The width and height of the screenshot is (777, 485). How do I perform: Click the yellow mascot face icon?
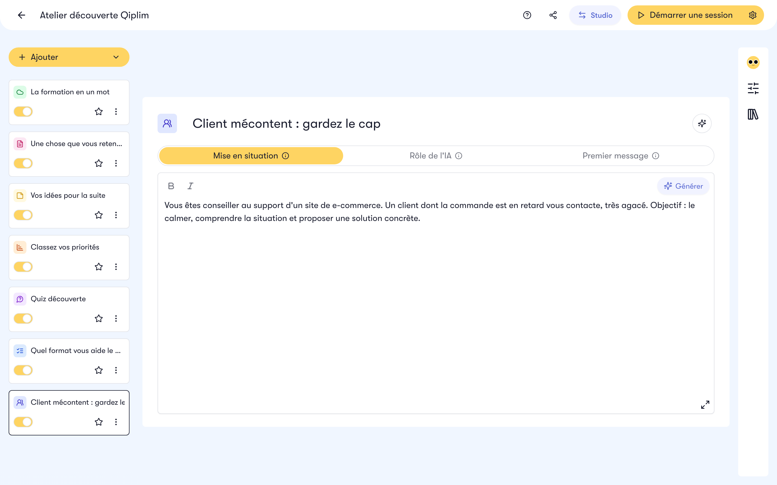(x=753, y=62)
